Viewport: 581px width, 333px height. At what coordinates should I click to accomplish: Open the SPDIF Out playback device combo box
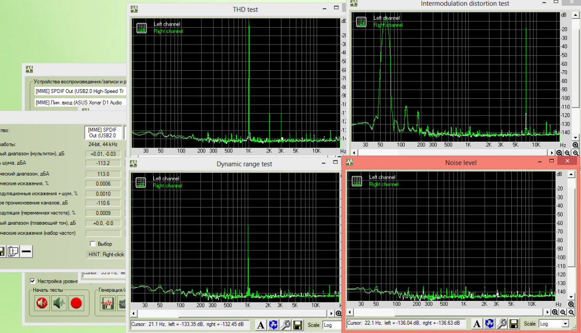click(80, 91)
